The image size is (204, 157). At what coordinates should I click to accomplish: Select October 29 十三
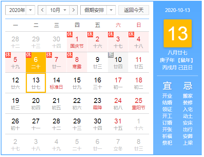(x=77, y=124)
